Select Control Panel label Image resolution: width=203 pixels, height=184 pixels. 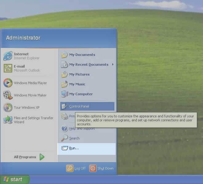click(79, 106)
